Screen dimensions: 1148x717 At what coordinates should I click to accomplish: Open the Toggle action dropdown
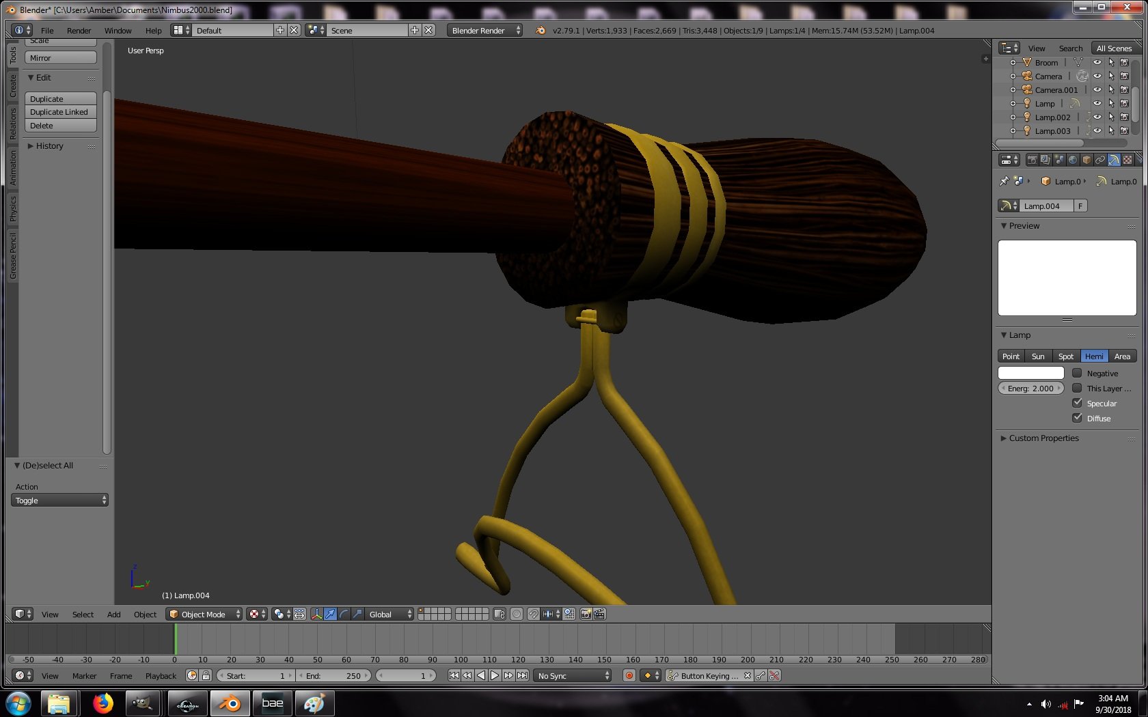coord(60,500)
